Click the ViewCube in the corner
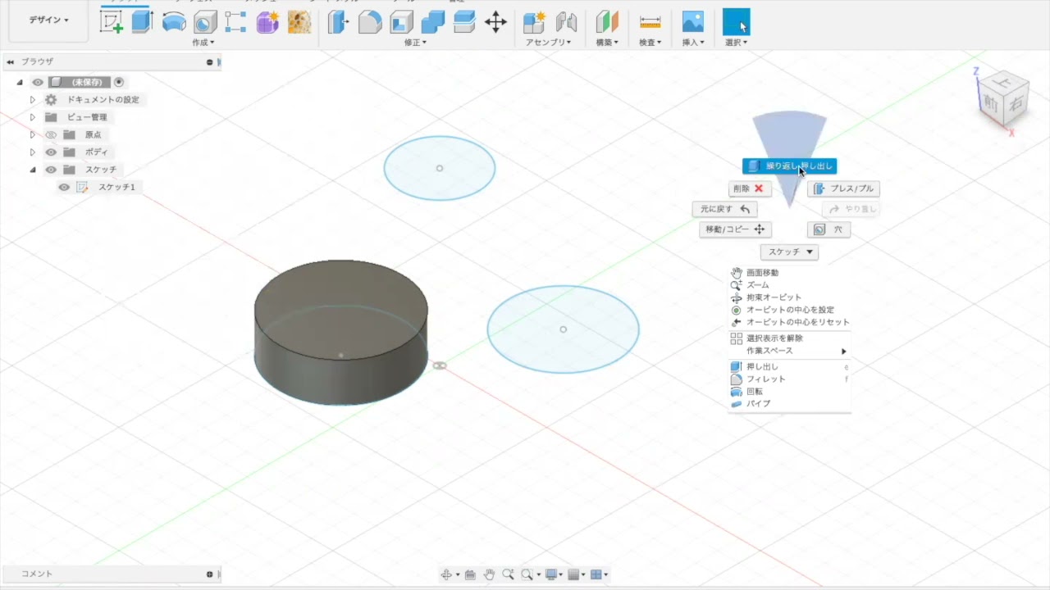Image resolution: width=1050 pixels, height=590 pixels. click(x=1005, y=98)
